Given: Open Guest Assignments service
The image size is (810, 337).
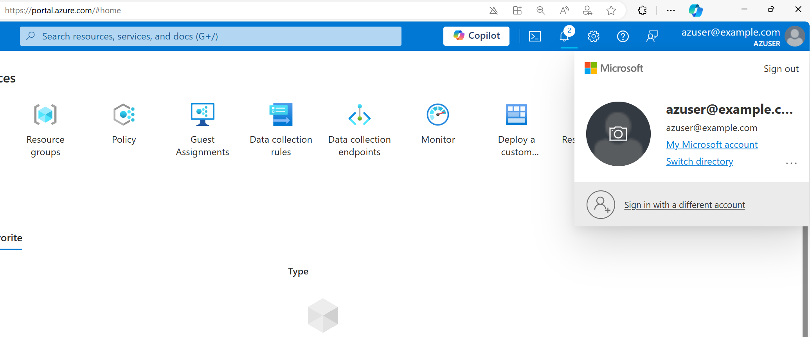Looking at the screenshot, I should 202,130.
